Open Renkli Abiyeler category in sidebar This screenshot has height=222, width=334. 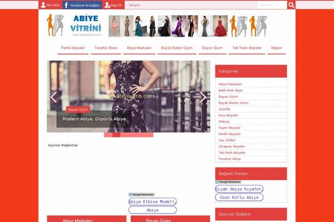[229, 134]
